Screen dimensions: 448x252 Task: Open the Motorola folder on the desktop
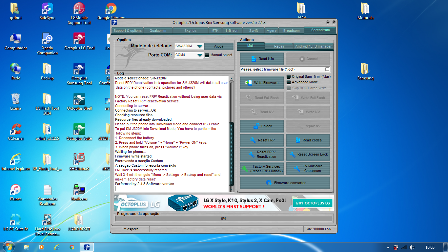pos(365,11)
